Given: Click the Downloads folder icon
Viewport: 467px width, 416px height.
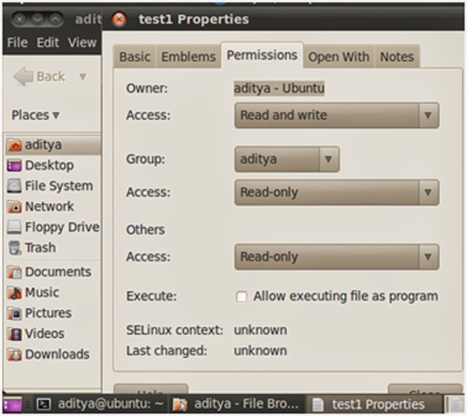Looking at the screenshot, I should (14, 354).
